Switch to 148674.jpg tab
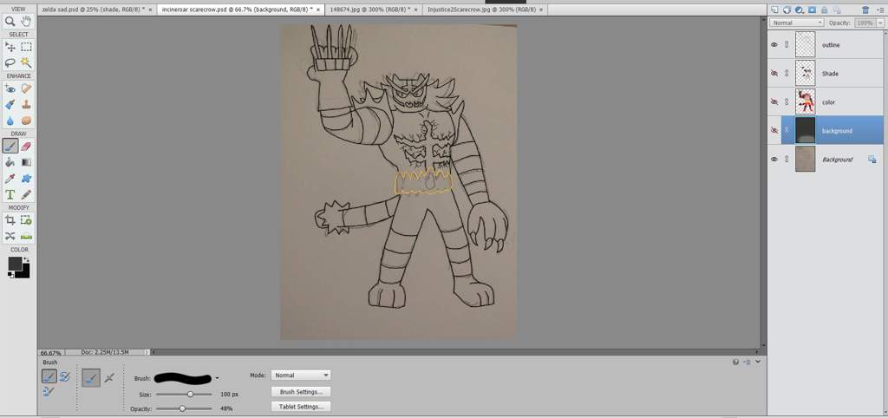 369,10
